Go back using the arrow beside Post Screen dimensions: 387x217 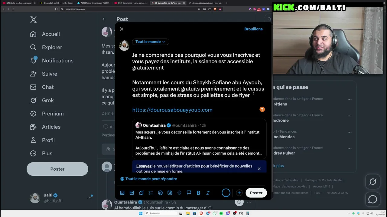coord(104,19)
